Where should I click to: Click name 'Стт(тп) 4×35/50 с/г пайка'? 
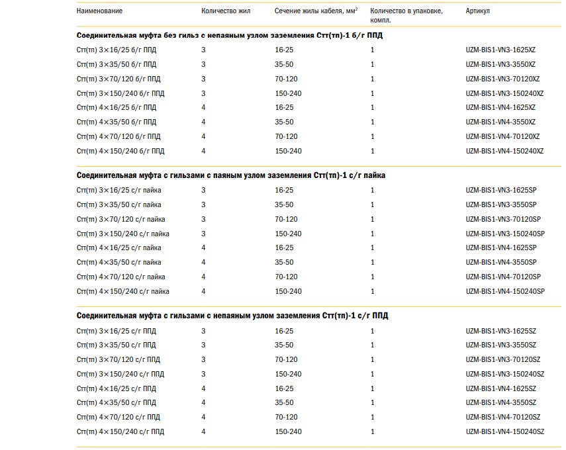click(x=118, y=262)
